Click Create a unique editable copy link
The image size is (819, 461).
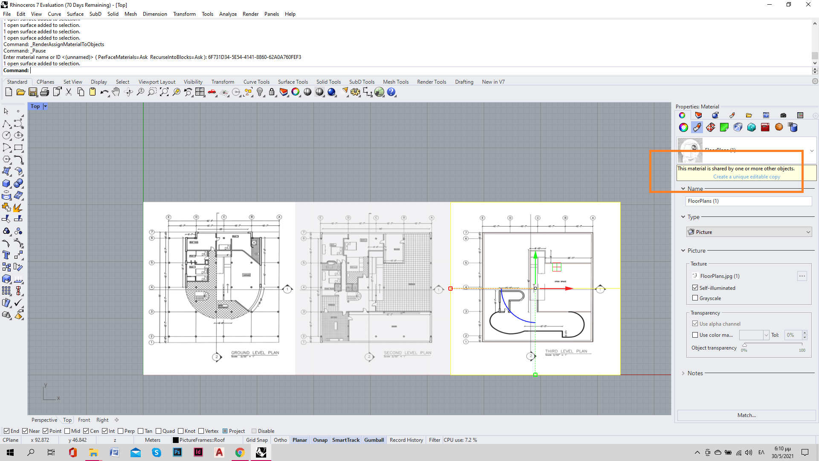[x=746, y=177]
